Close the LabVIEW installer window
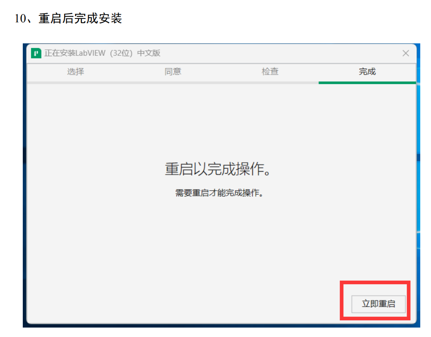The height and width of the screenshot is (337, 431). (x=406, y=53)
